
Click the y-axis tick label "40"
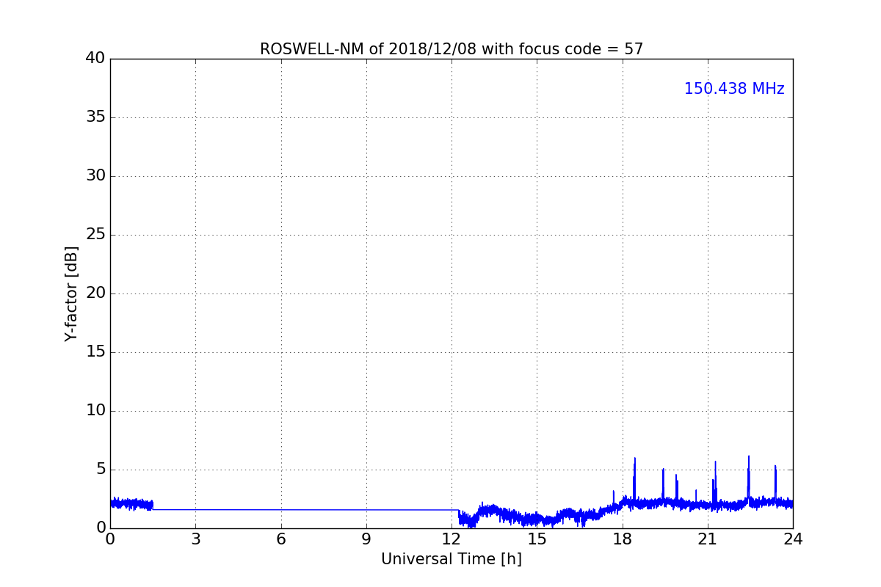[95, 58]
